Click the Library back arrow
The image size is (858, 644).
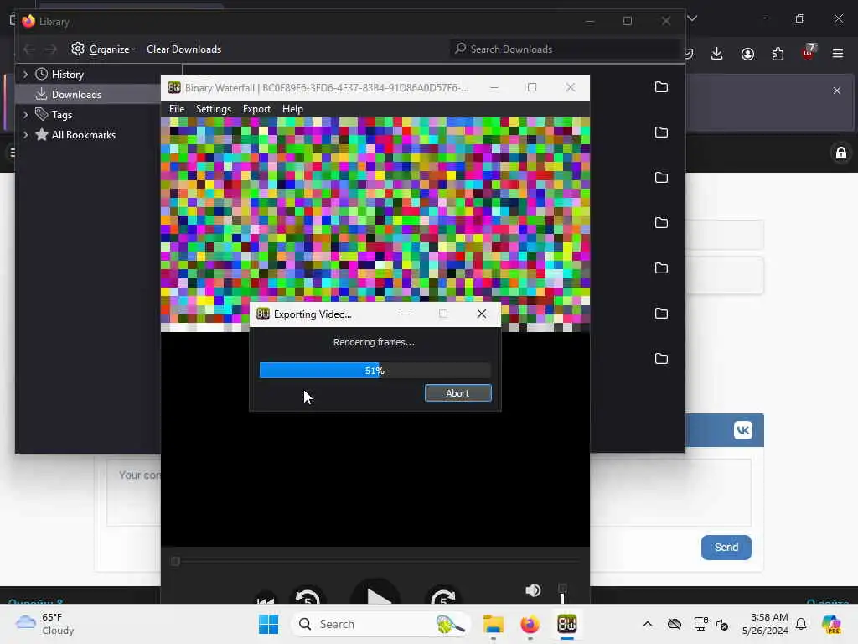click(29, 49)
